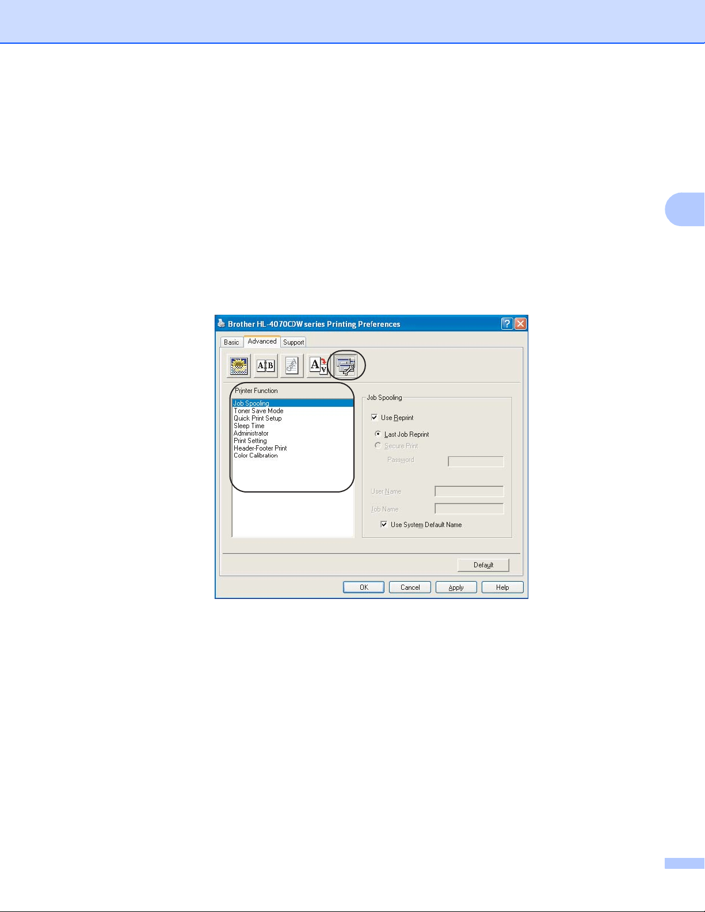Close the Printing Preferences dialog
The width and height of the screenshot is (705, 912).
click(x=520, y=323)
